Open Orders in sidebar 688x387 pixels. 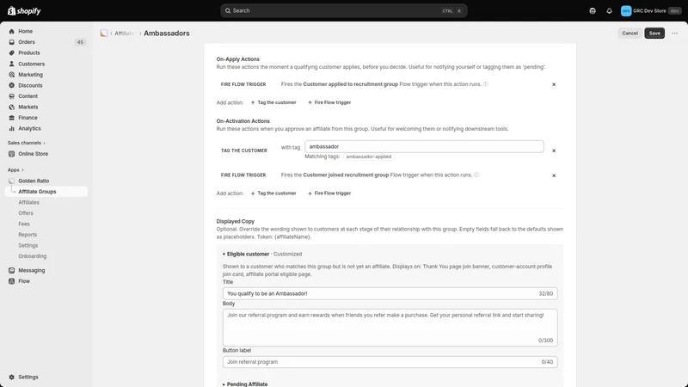[27, 42]
